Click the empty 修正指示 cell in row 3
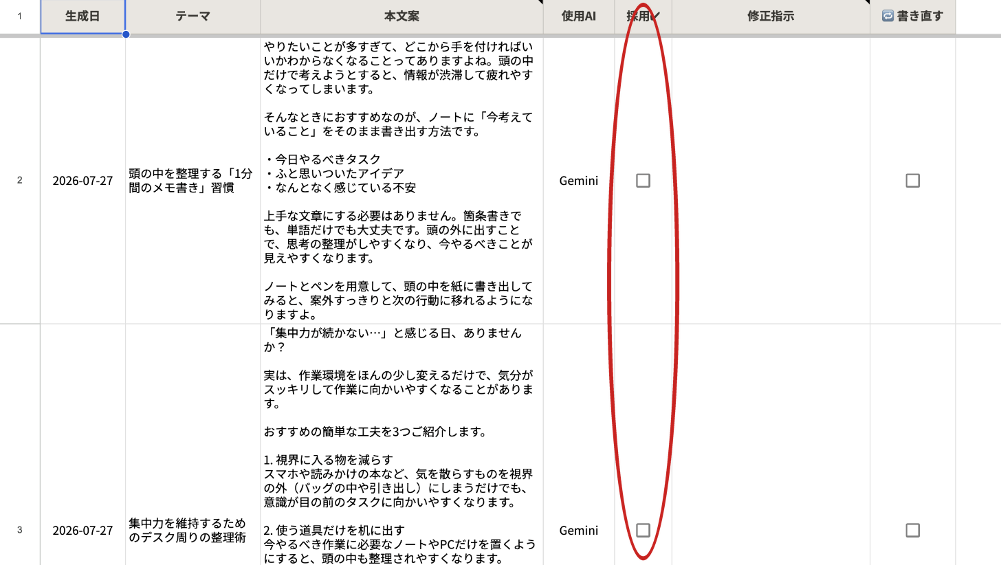1001x565 pixels. click(x=771, y=445)
